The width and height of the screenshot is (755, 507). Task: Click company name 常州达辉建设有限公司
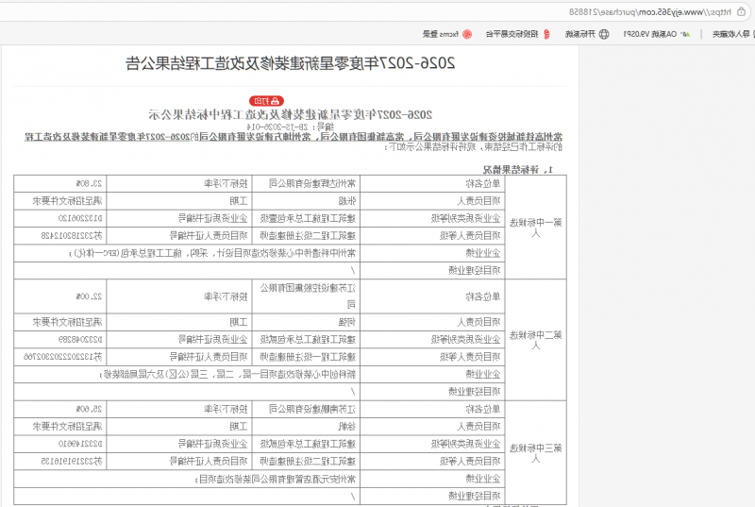click(x=312, y=183)
